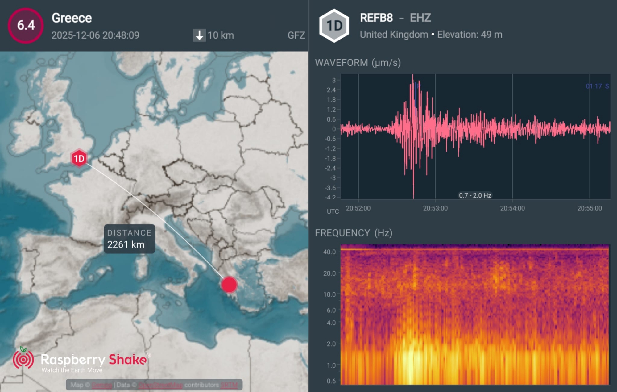
Task: Click the EHZ channel label
Action: (x=420, y=18)
